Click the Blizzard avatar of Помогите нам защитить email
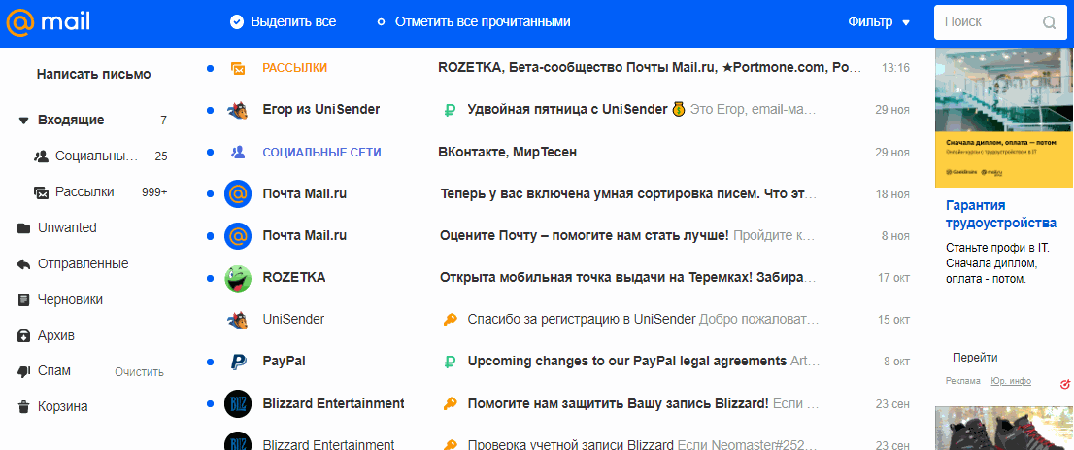This screenshot has width=1074, height=450. [238, 403]
